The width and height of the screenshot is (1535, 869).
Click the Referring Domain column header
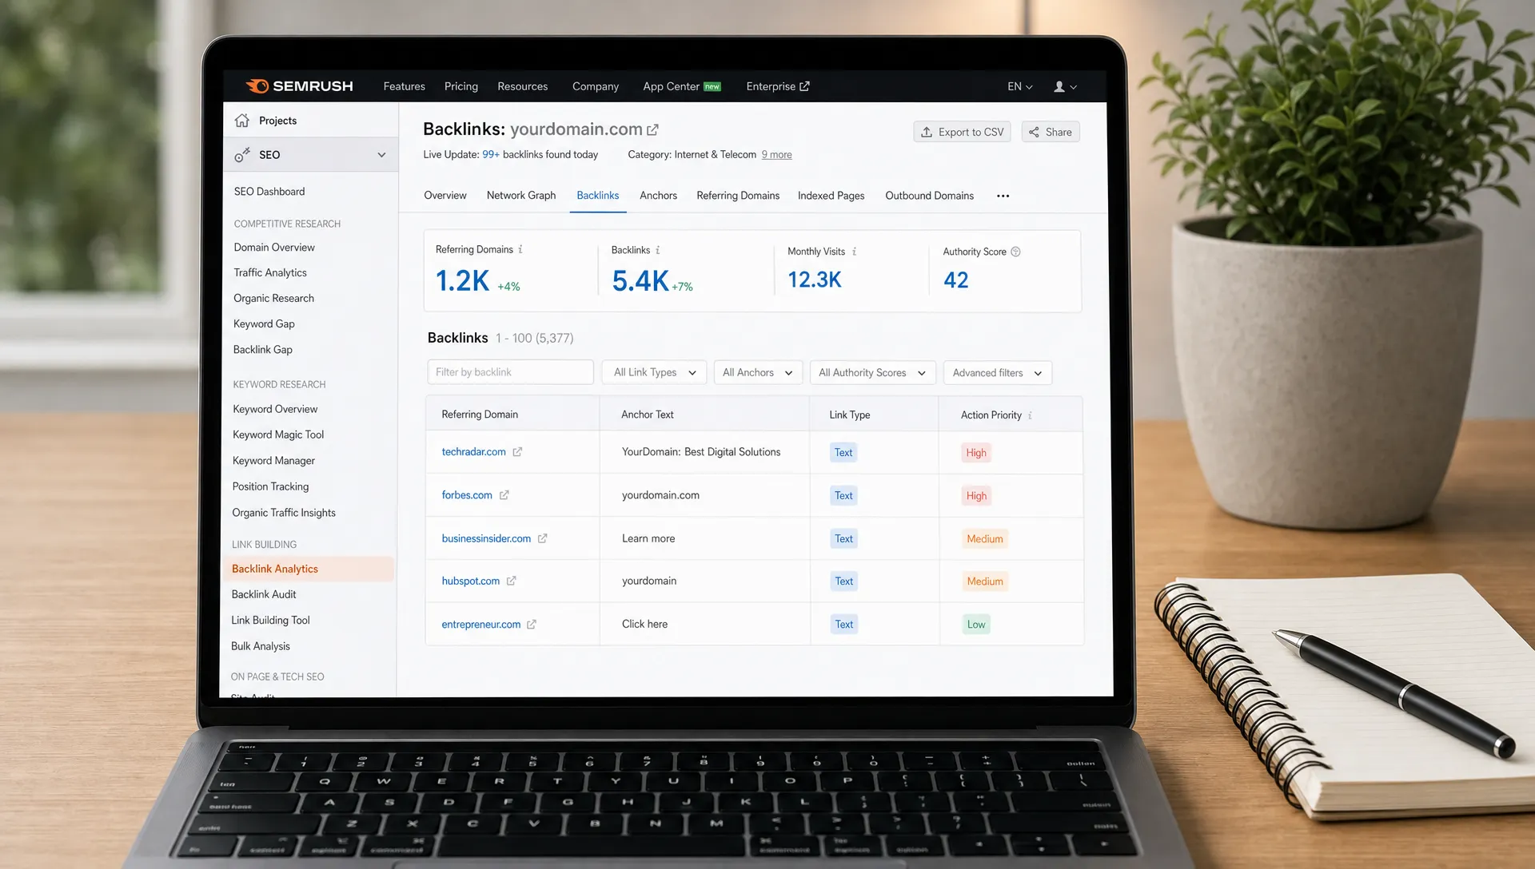pos(480,415)
